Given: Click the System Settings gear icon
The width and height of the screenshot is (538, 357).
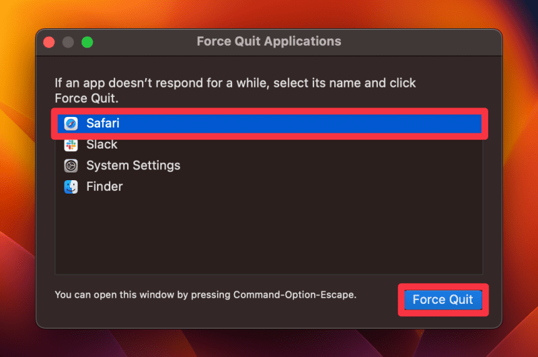Looking at the screenshot, I should point(71,165).
